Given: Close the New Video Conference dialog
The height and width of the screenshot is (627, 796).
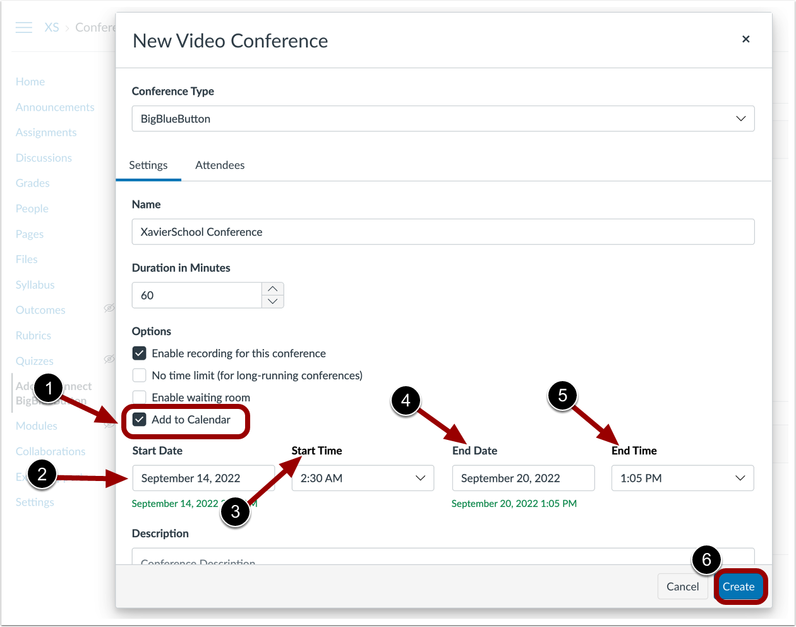Looking at the screenshot, I should click(x=745, y=39).
